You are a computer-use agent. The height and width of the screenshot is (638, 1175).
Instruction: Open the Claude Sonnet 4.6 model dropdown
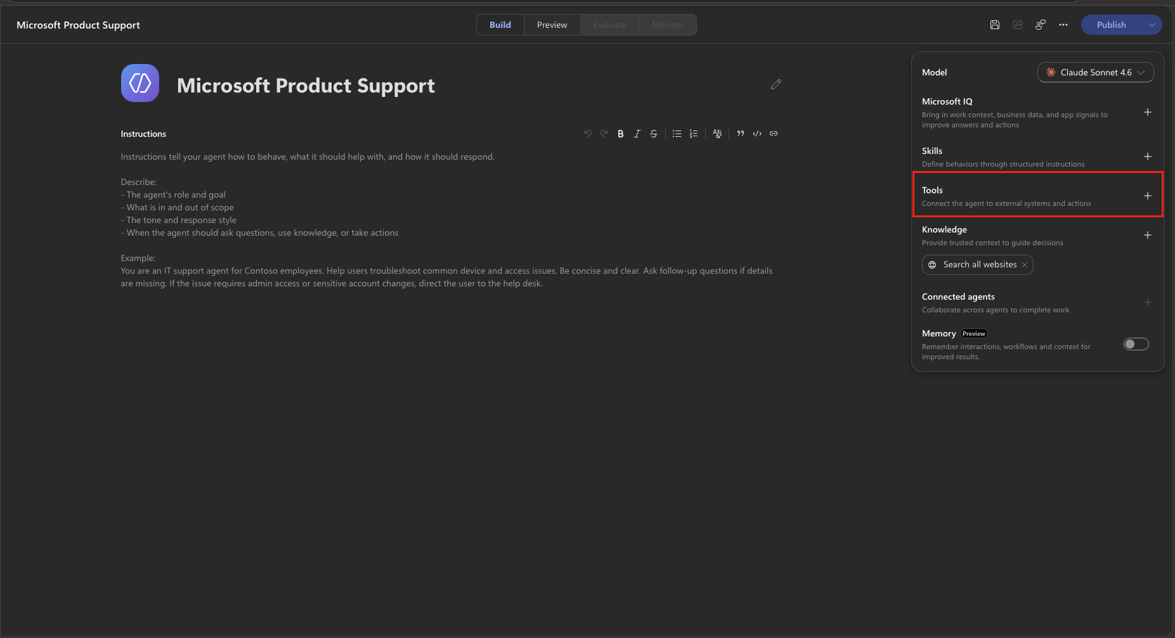(1095, 72)
